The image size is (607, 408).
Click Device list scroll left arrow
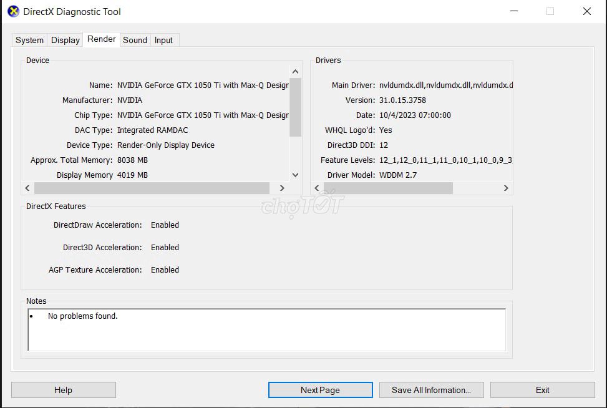point(27,188)
